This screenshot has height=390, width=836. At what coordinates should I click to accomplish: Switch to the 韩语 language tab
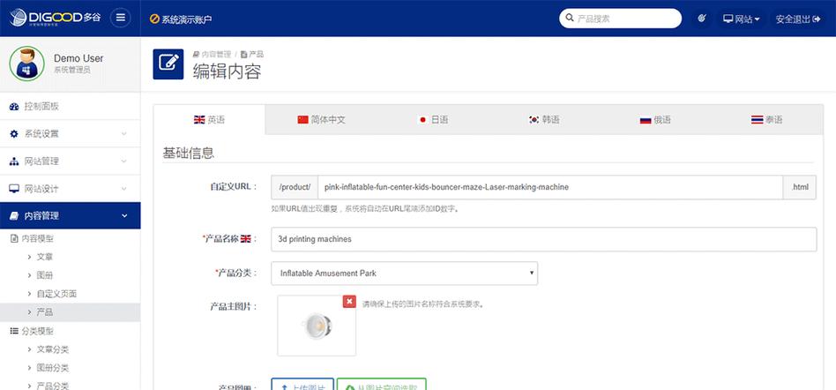coord(544,120)
